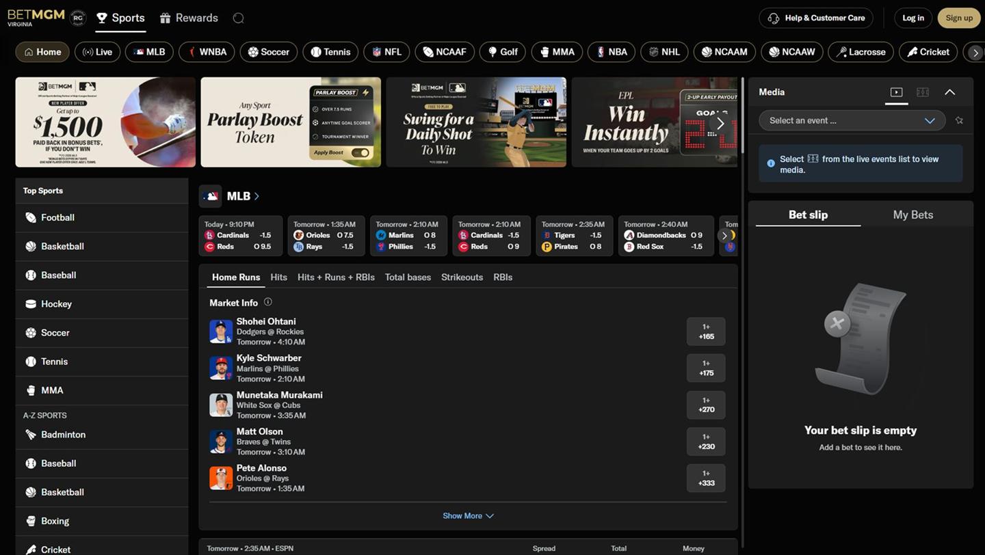The width and height of the screenshot is (985, 555).
Task: Select the WNBA sport chip
Action: pyautogui.click(x=207, y=52)
